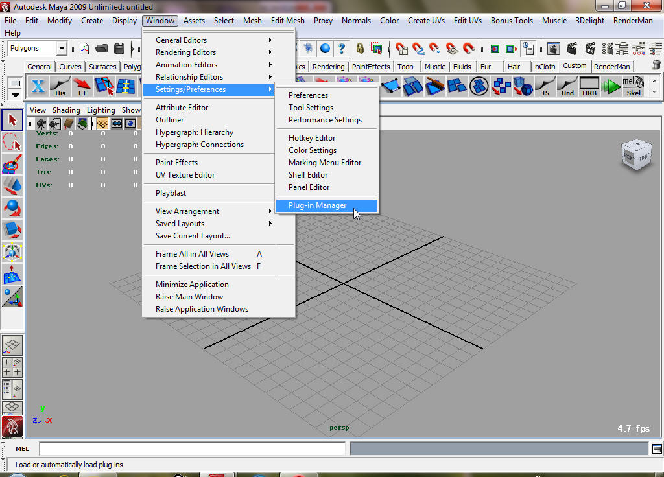Select the Universal Manipulator tool

click(12, 252)
